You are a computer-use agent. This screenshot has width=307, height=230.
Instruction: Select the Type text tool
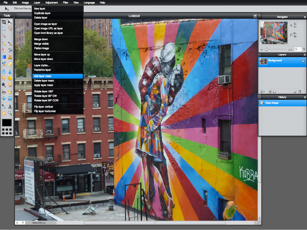click(x=10, y=106)
